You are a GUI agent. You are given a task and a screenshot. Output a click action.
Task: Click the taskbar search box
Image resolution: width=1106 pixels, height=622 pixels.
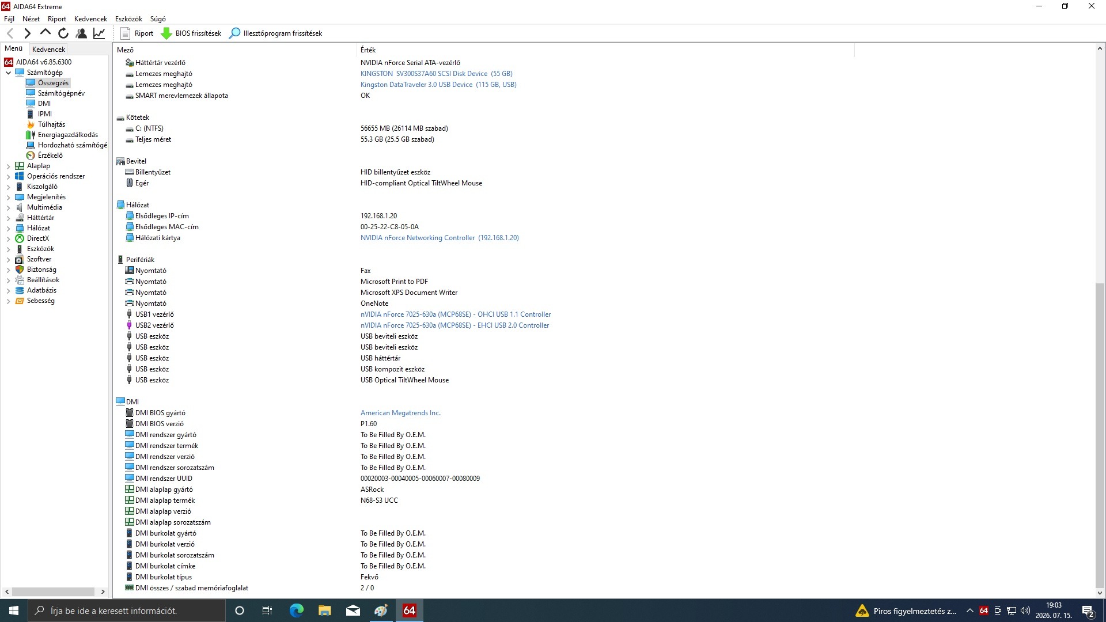click(127, 610)
